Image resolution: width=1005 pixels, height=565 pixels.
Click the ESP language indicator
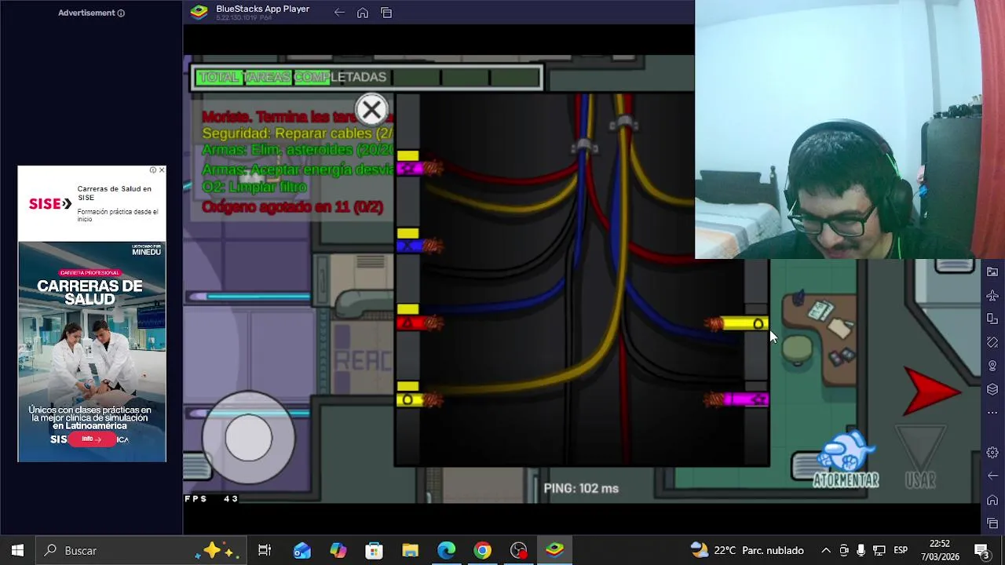pyautogui.click(x=901, y=551)
